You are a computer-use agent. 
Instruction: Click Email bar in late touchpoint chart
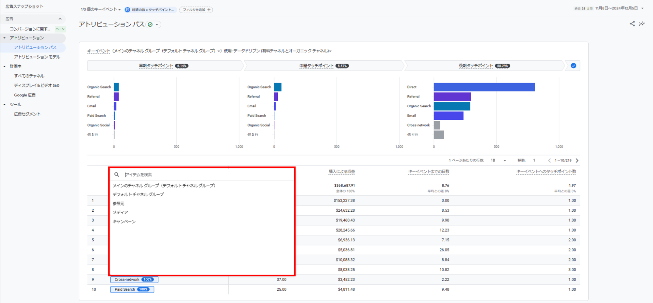tap(449, 116)
